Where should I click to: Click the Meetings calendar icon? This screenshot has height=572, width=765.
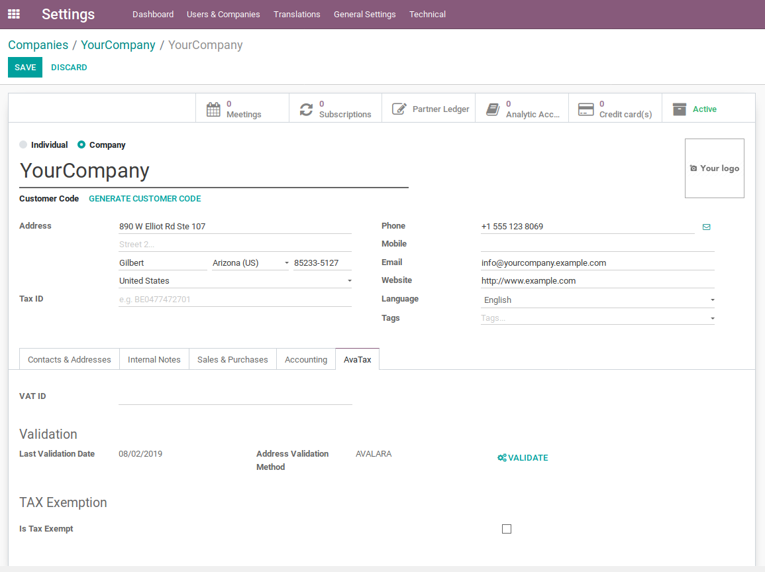click(x=213, y=109)
